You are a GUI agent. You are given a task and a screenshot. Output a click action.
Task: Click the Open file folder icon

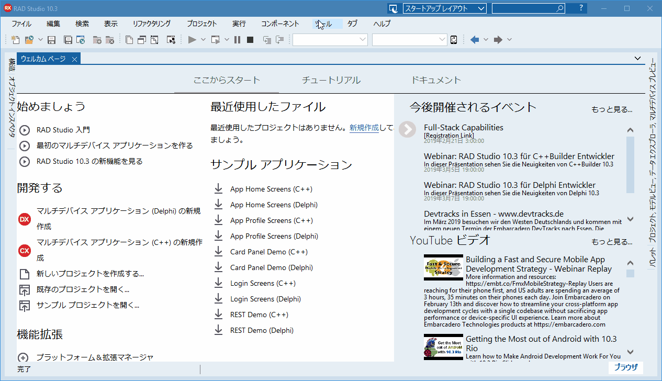(x=29, y=40)
